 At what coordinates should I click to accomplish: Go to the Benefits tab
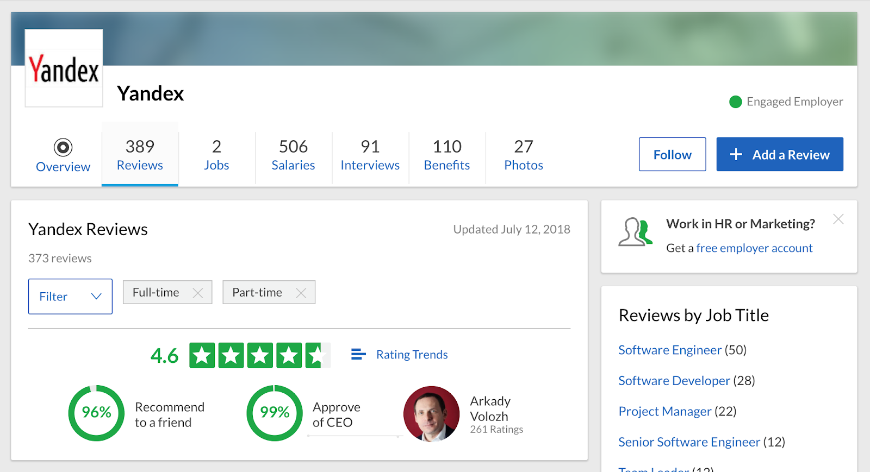pyautogui.click(x=447, y=155)
